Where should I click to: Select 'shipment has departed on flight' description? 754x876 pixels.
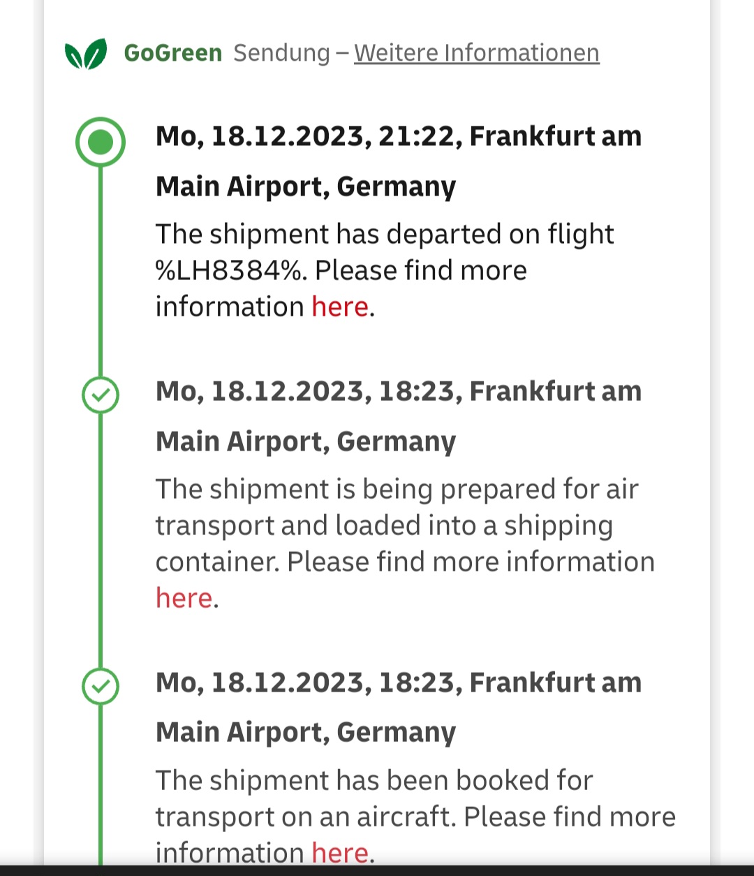[384, 234]
